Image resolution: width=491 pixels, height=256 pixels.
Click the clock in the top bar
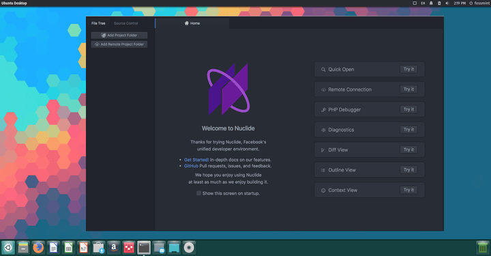point(460,3)
